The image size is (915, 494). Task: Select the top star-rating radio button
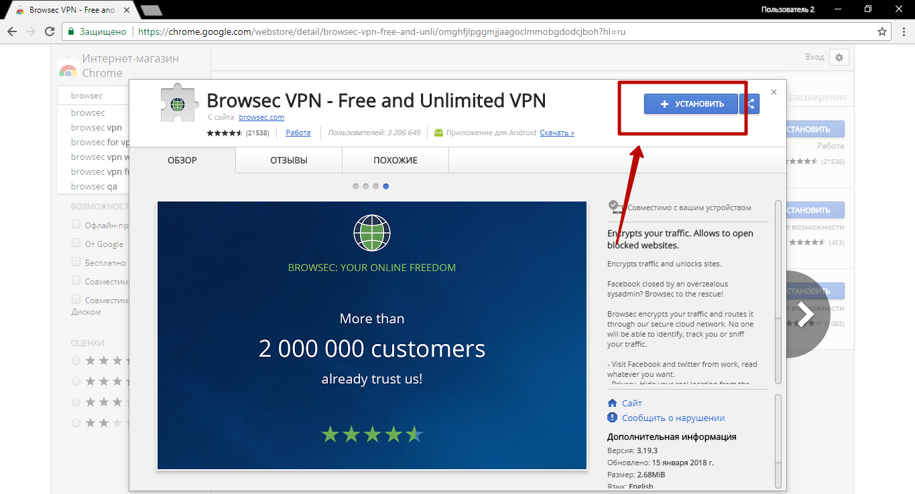pos(76,360)
